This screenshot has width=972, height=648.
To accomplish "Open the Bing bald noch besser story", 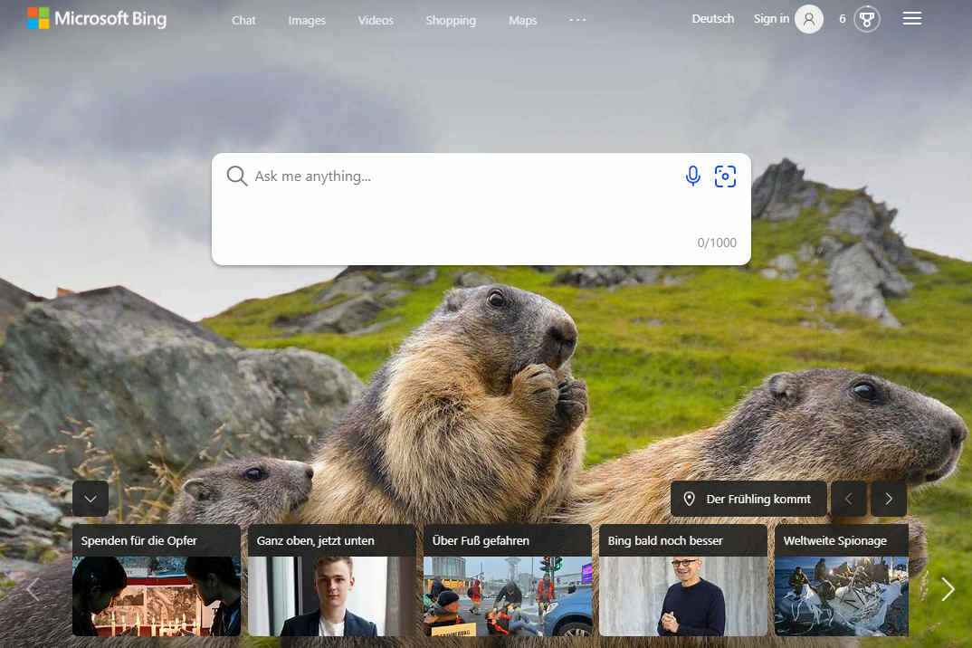I will coord(682,579).
